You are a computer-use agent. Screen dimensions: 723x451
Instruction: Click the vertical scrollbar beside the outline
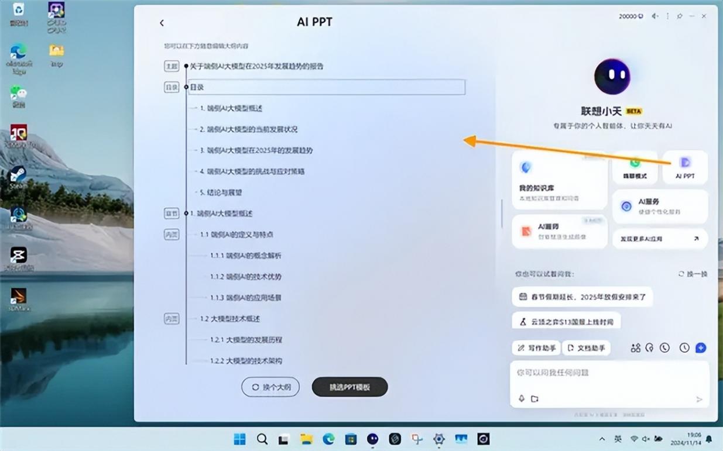[x=501, y=214]
